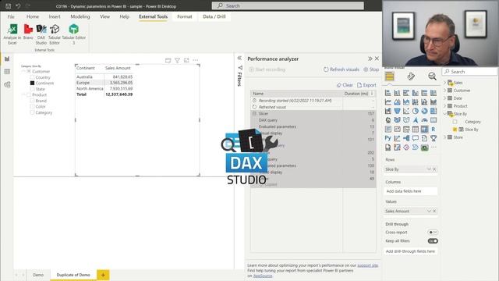Open the AppSource link
Viewport: 499px width, 281px height.
pyautogui.click(x=263, y=276)
